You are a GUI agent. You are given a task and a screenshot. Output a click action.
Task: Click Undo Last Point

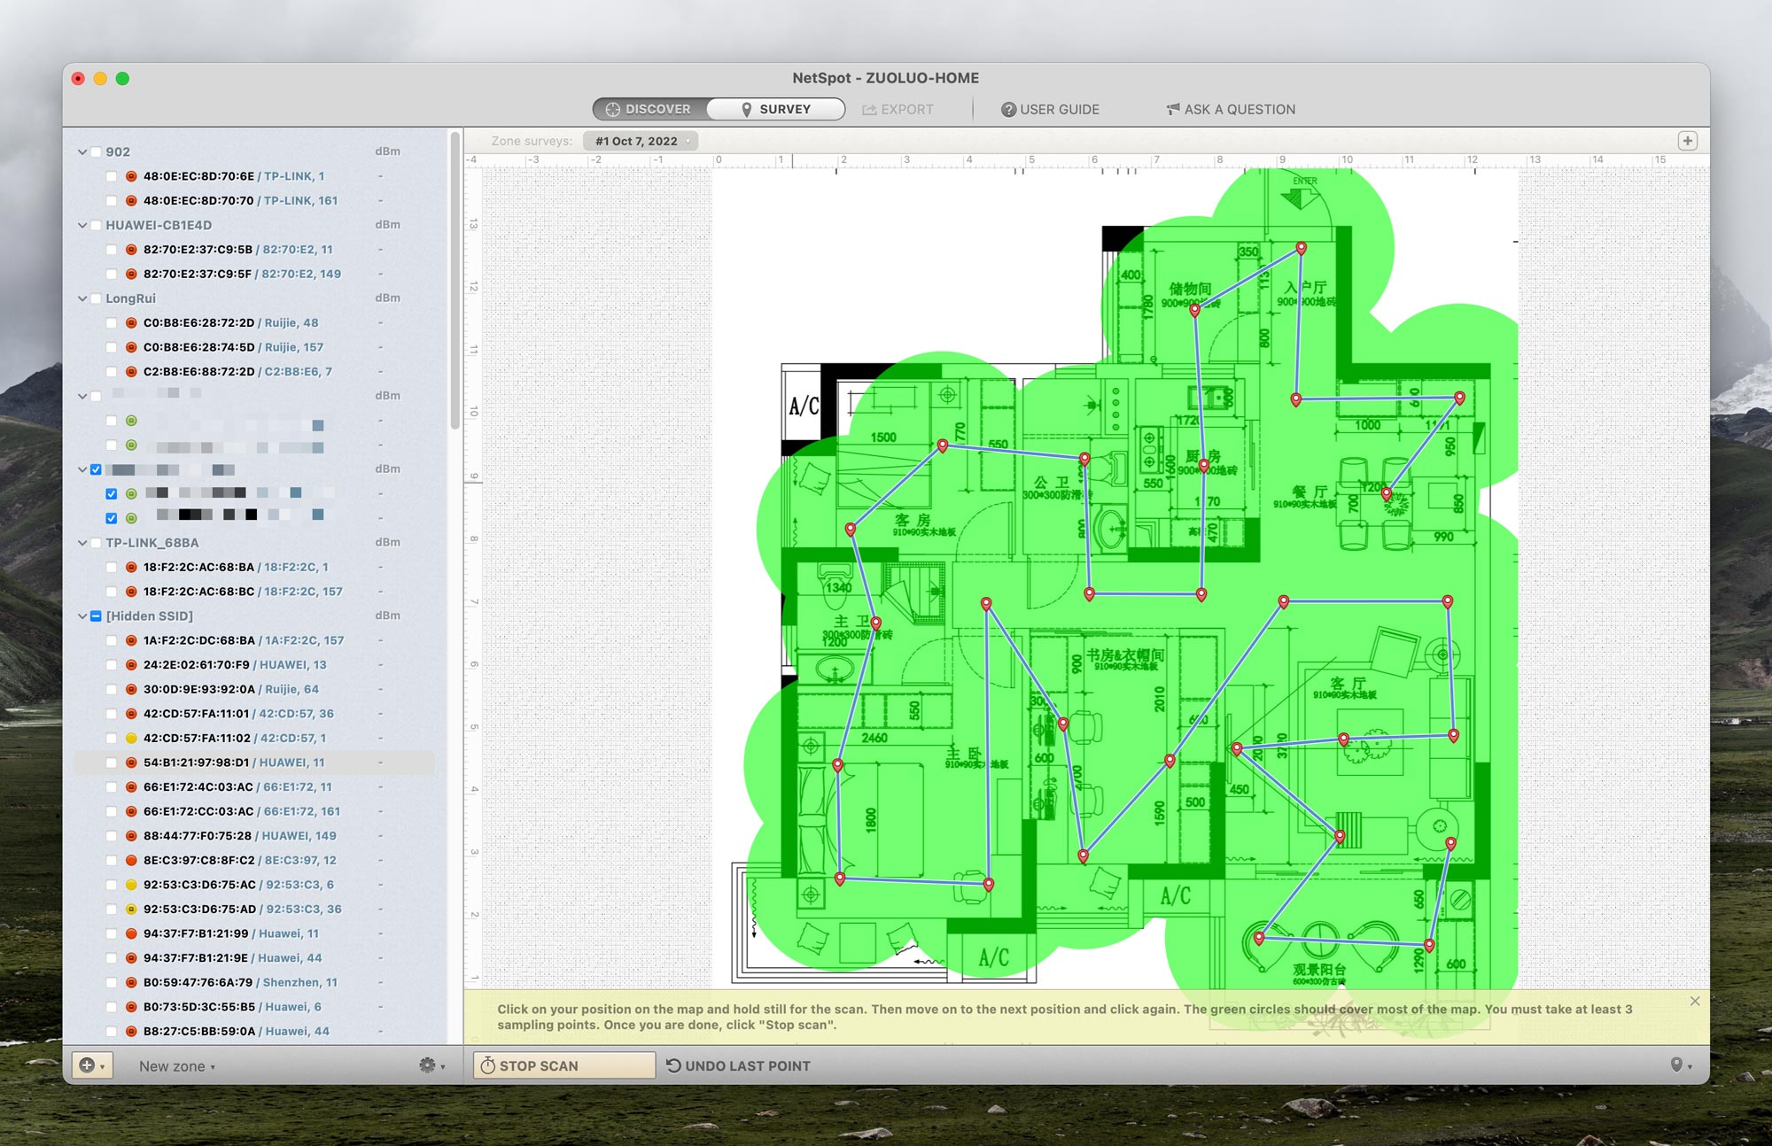point(738,1065)
